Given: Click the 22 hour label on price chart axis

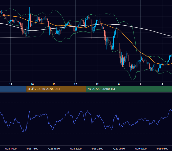Looking at the screenshot, I should coord(97,84).
